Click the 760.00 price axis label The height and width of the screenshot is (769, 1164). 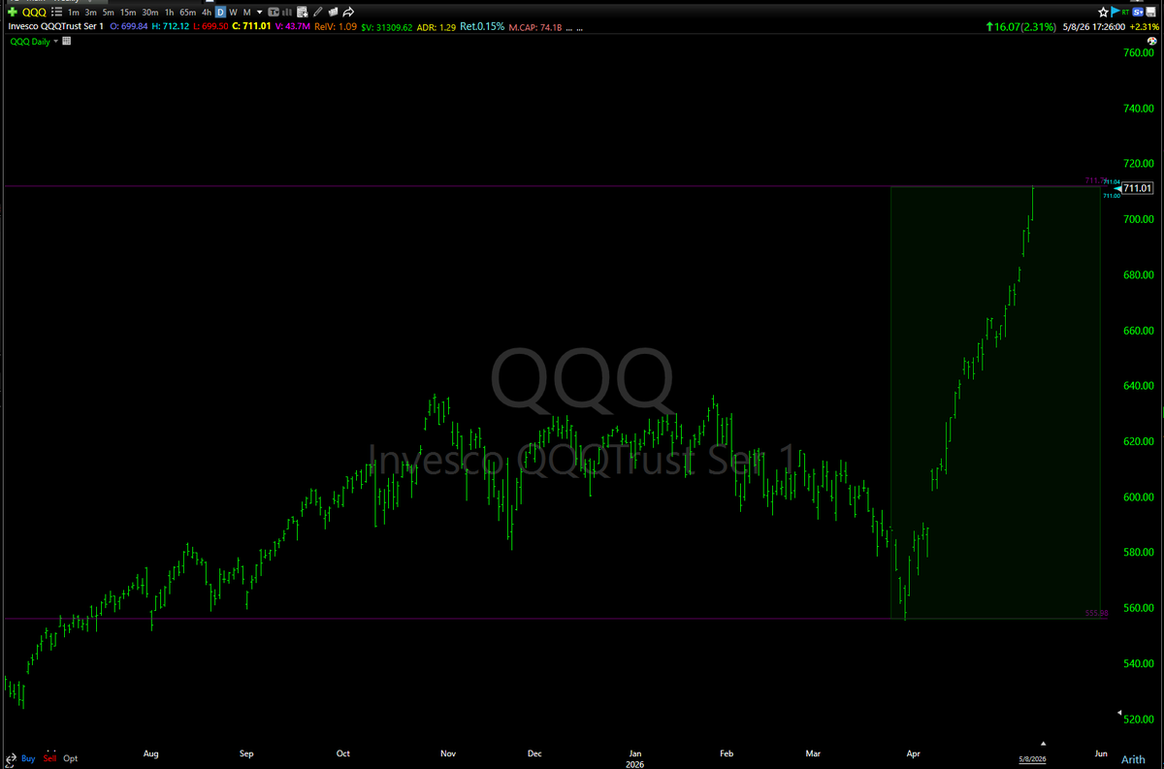tap(1139, 52)
